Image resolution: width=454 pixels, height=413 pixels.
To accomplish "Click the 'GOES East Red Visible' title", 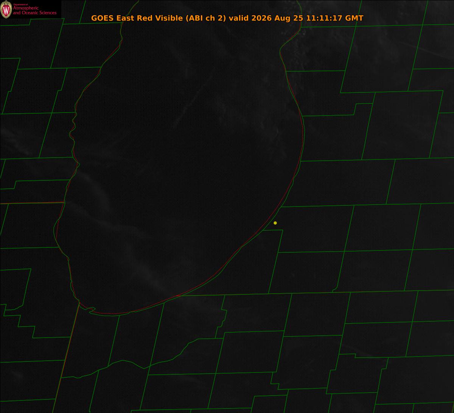I will point(137,18).
